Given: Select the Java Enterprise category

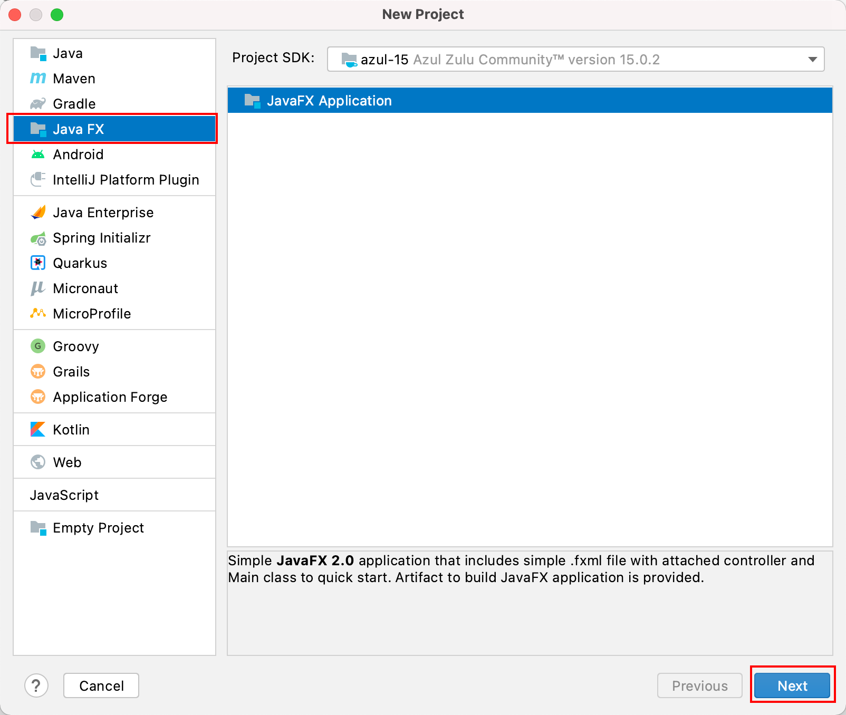Looking at the screenshot, I should (x=103, y=212).
